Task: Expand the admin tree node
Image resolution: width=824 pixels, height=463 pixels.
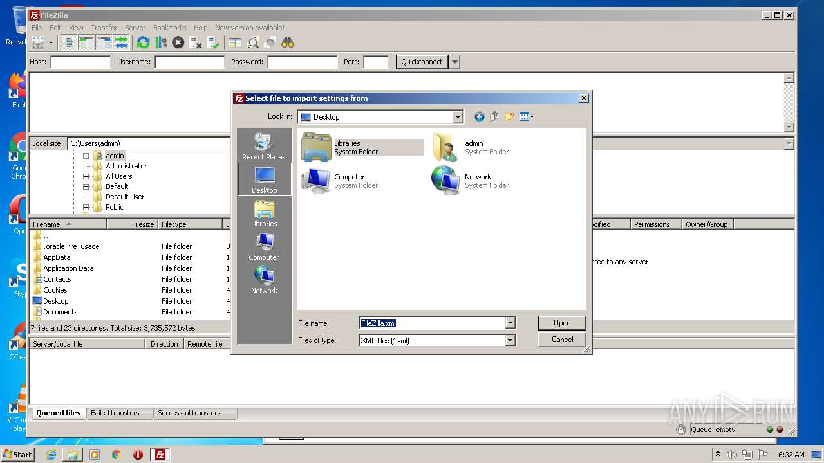Action: pos(86,156)
